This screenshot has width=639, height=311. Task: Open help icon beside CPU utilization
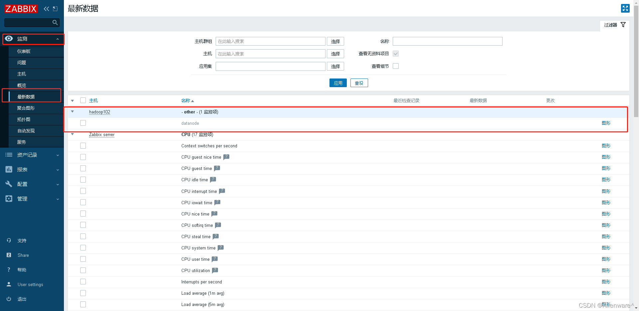coord(215,270)
